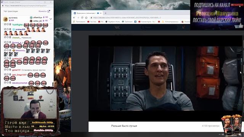Reload the VK video page
The height and width of the screenshot is (137, 244).
tap(82, 18)
